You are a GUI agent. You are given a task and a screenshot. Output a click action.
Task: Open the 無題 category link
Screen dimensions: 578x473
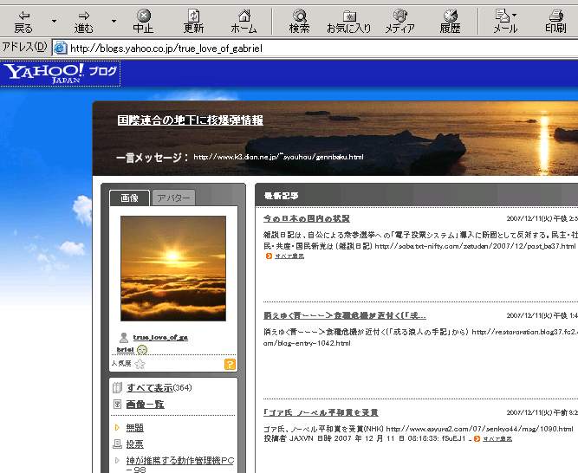coord(135,428)
